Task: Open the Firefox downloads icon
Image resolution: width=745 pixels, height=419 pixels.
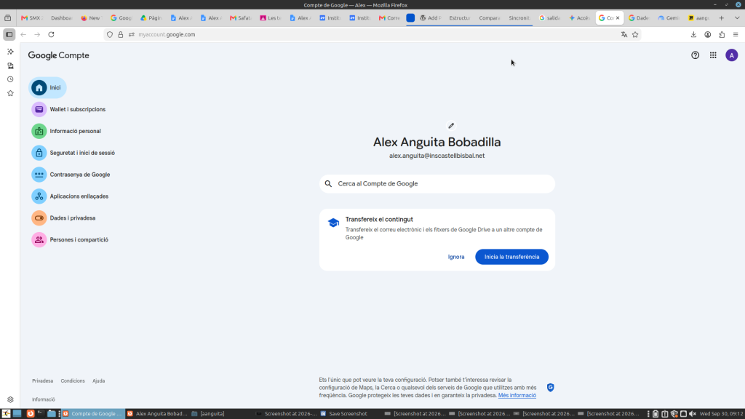Action: (x=693, y=34)
